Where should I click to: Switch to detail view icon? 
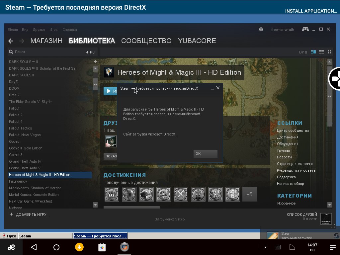pos(313,52)
